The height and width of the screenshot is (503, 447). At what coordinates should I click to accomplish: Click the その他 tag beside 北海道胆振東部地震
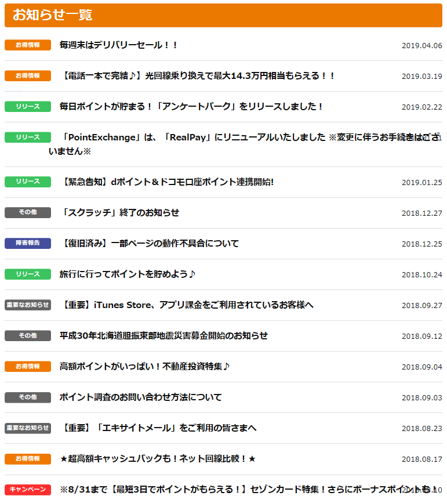pyautogui.click(x=28, y=335)
